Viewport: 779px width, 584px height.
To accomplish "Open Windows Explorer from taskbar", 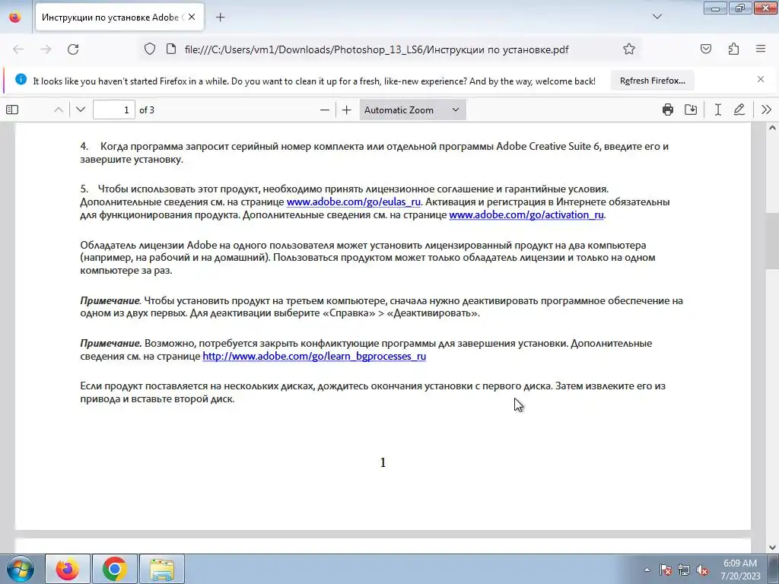I will click(162, 569).
